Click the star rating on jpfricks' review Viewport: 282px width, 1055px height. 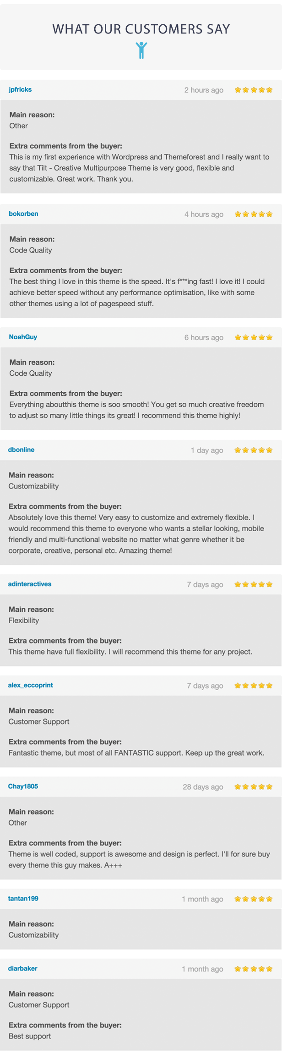pyautogui.click(x=253, y=90)
